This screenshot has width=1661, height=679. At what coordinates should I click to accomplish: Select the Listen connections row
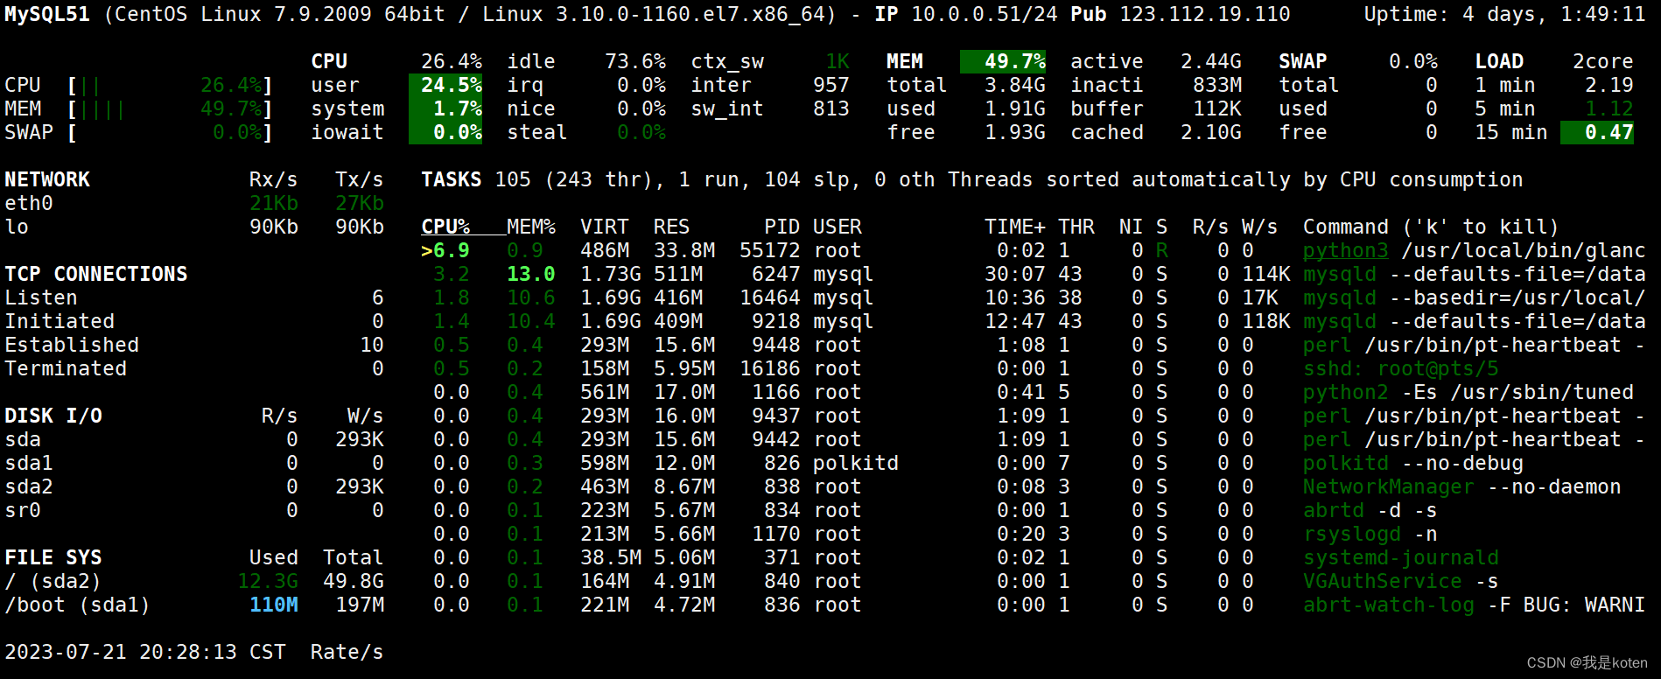tap(194, 297)
